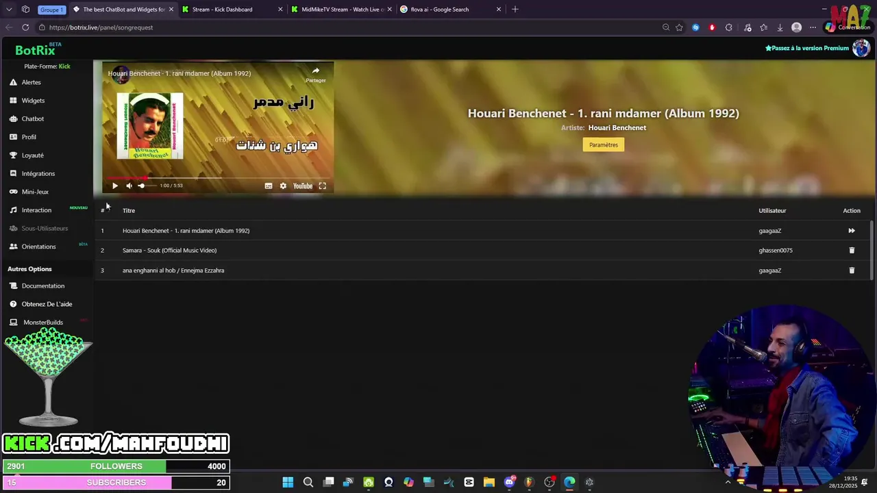Zoom out using address bar icon
The image size is (877, 493).
coord(665,27)
